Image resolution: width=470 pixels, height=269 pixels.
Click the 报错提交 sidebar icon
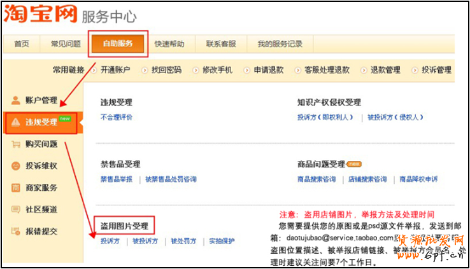click(x=16, y=231)
